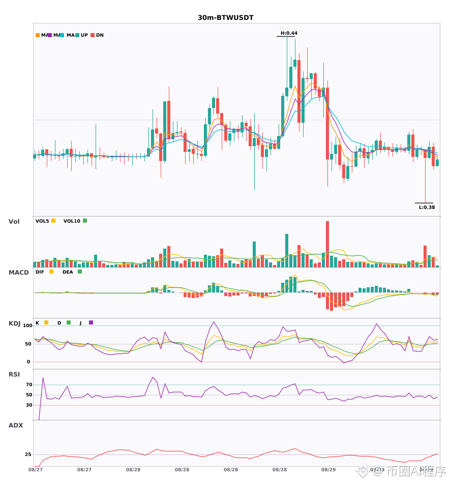Click the VOL10 legend text
This screenshot has height=484, width=450.
pyautogui.click(x=72, y=221)
